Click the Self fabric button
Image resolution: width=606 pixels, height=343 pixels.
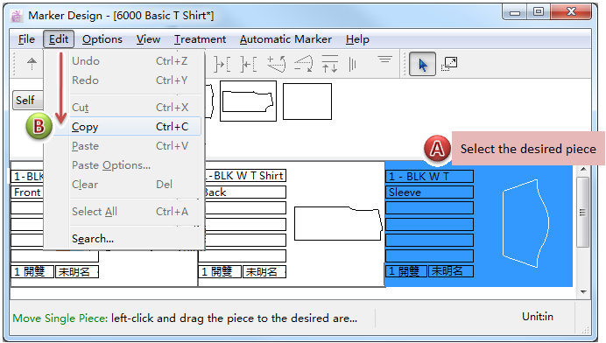tap(27, 101)
